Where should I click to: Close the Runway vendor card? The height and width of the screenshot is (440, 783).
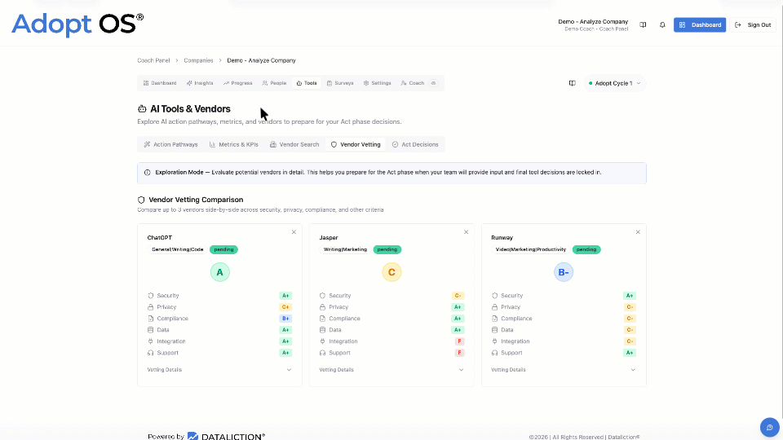coord(638,232)
